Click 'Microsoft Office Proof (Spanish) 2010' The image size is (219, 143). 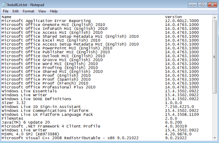click(46, 79)
